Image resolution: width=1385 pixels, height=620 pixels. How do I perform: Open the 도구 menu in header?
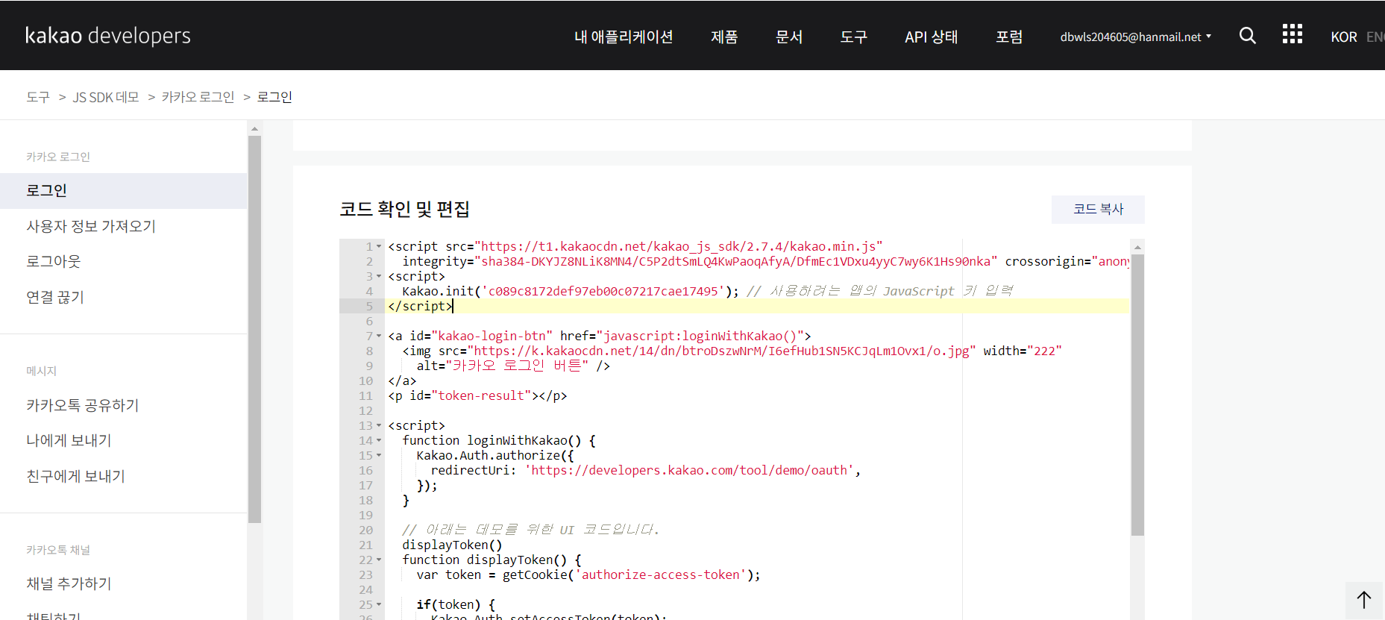click(x=854, y=37)
